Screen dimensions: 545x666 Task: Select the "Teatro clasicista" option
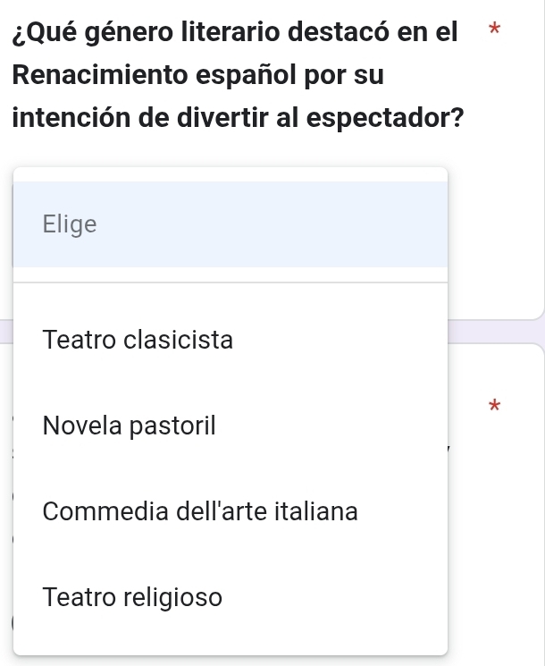point(138,340)
